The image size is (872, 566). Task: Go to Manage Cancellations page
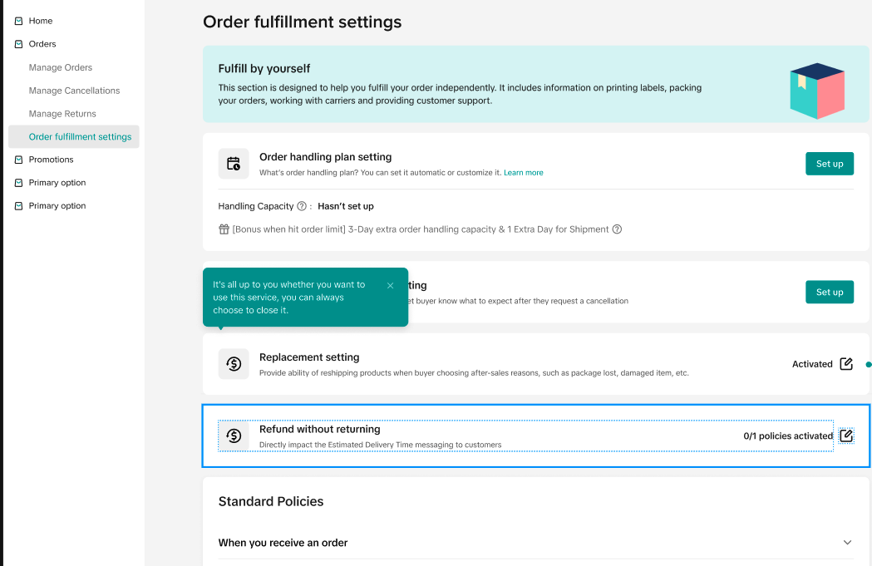pos(74,91)
